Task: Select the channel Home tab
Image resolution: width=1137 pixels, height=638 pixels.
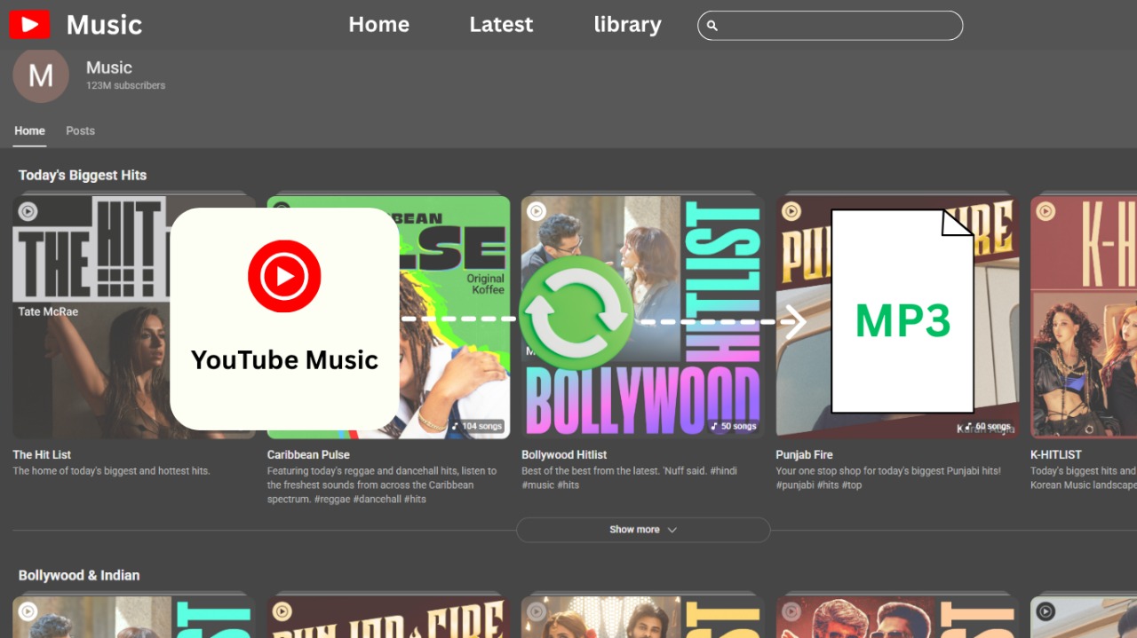Action: tap(29, 130)
